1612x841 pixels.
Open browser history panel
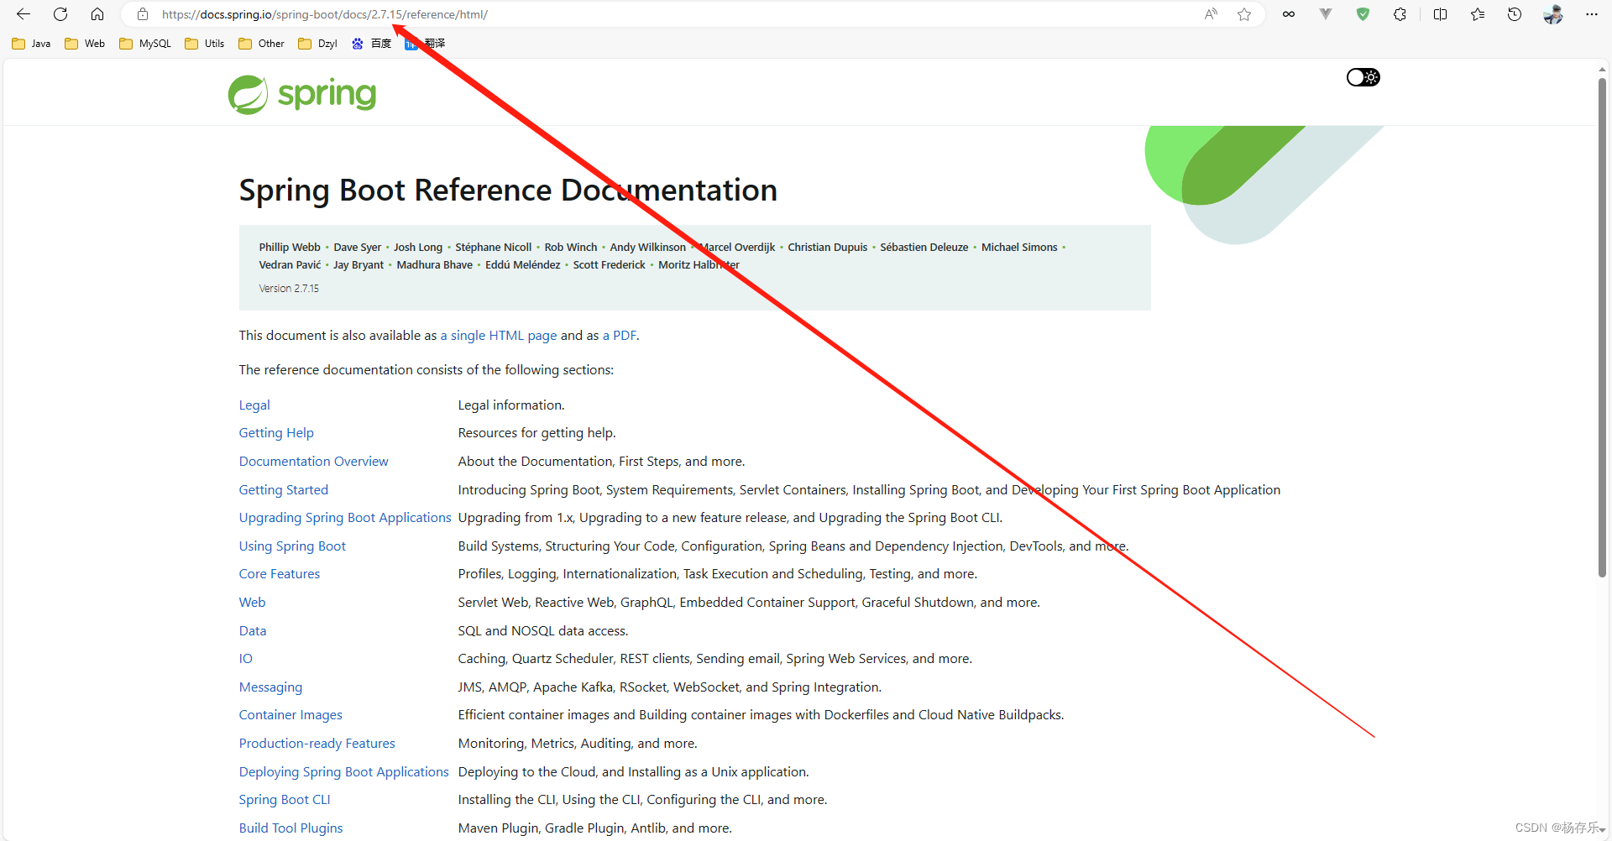1515,14
